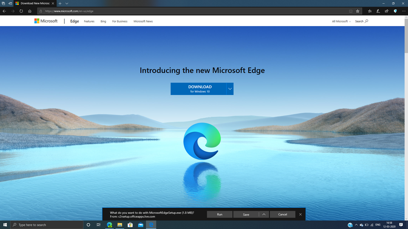This screenshot has width=408, height=229.
Task: Open the Microsoft News menu item
Action: [x=143, y=21]
